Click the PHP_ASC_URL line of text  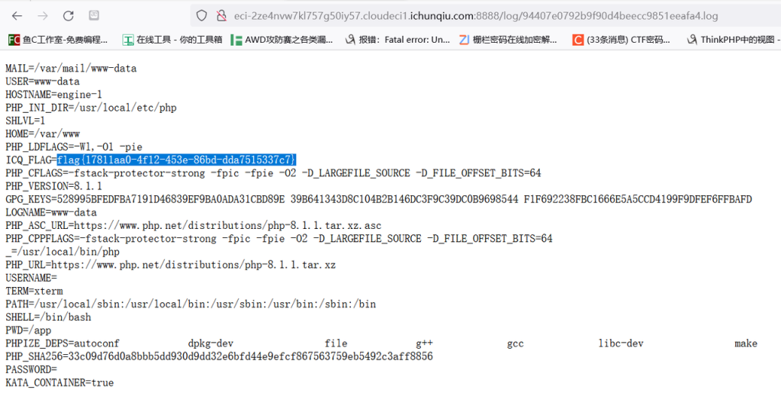point(193,225)
